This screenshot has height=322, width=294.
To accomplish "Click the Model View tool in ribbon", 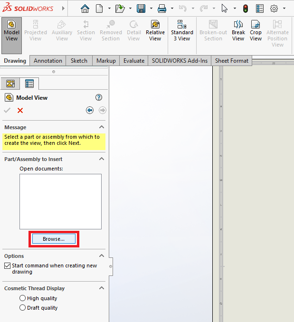I will click(11, 31).
